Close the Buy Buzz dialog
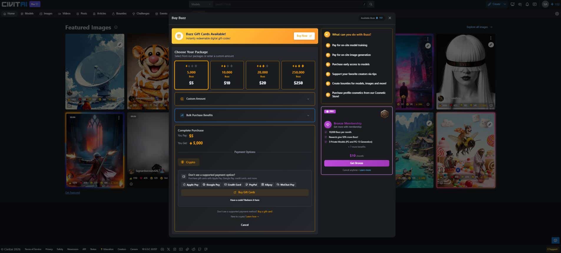561x253 pixels. click(390, 18)
